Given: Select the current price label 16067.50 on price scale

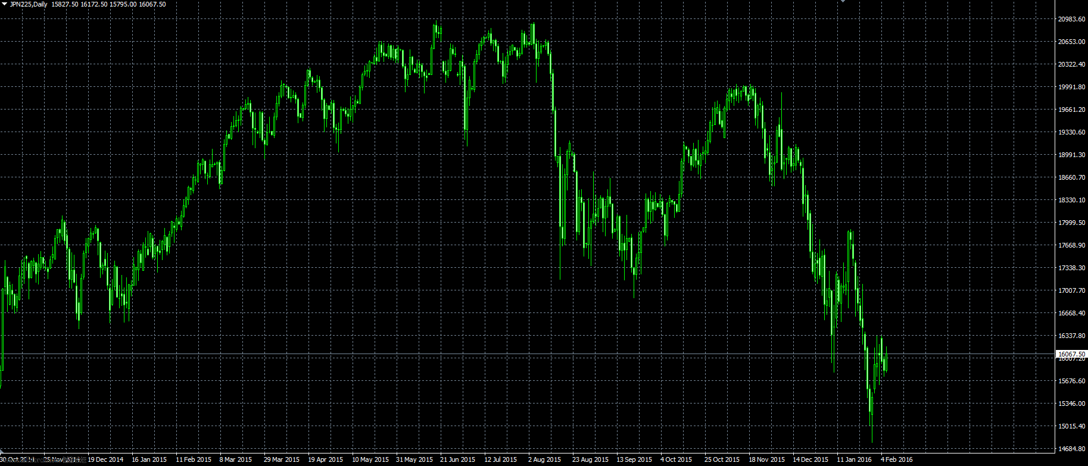Looking at the screenshot, I should tap(1071, 354).
